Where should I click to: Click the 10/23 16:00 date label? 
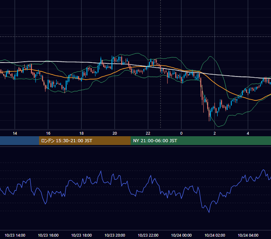coord(48,235)
